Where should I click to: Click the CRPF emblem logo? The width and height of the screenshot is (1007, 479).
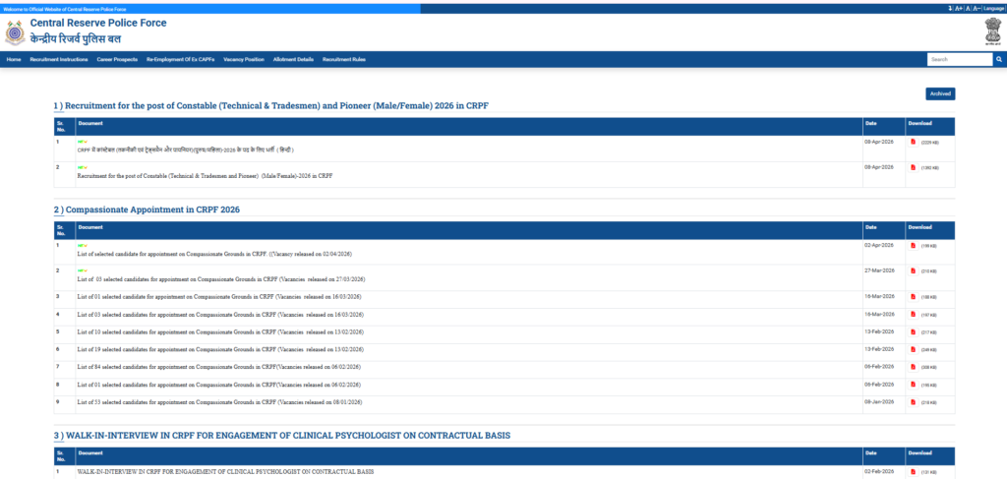pyautogui.click(x=15, y=32)
